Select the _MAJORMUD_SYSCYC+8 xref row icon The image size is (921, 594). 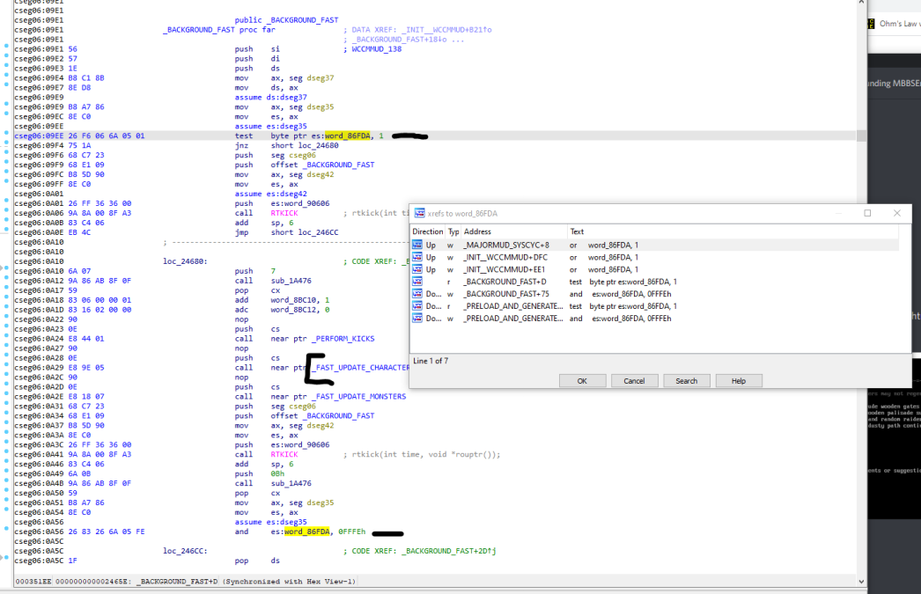click(417, 245)
